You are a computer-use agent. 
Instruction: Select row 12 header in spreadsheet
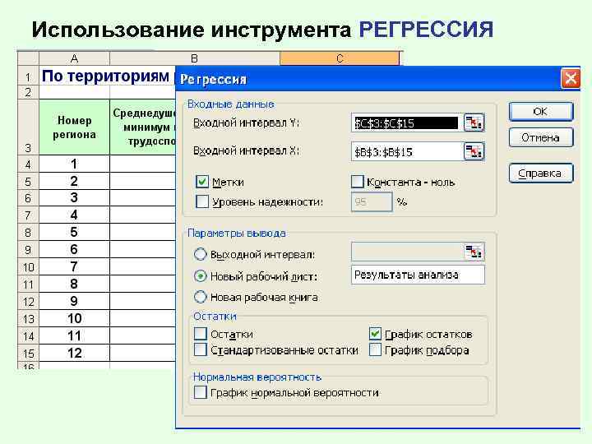[x=28, y=301]
